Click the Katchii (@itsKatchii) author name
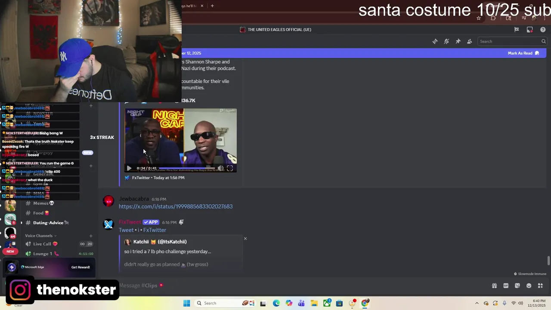 click(160, 242)
